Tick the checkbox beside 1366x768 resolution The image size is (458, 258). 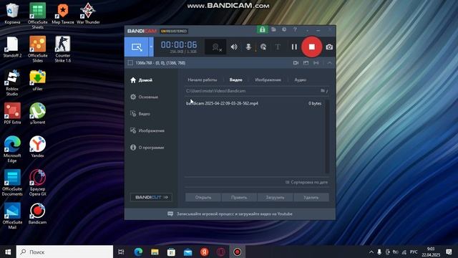pyautogui.click(x=130, y=63)
